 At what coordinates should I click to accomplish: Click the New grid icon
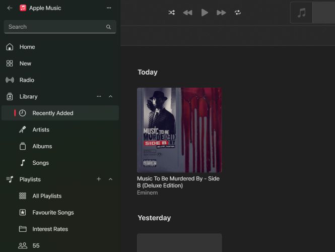click(x=10, y=64)
